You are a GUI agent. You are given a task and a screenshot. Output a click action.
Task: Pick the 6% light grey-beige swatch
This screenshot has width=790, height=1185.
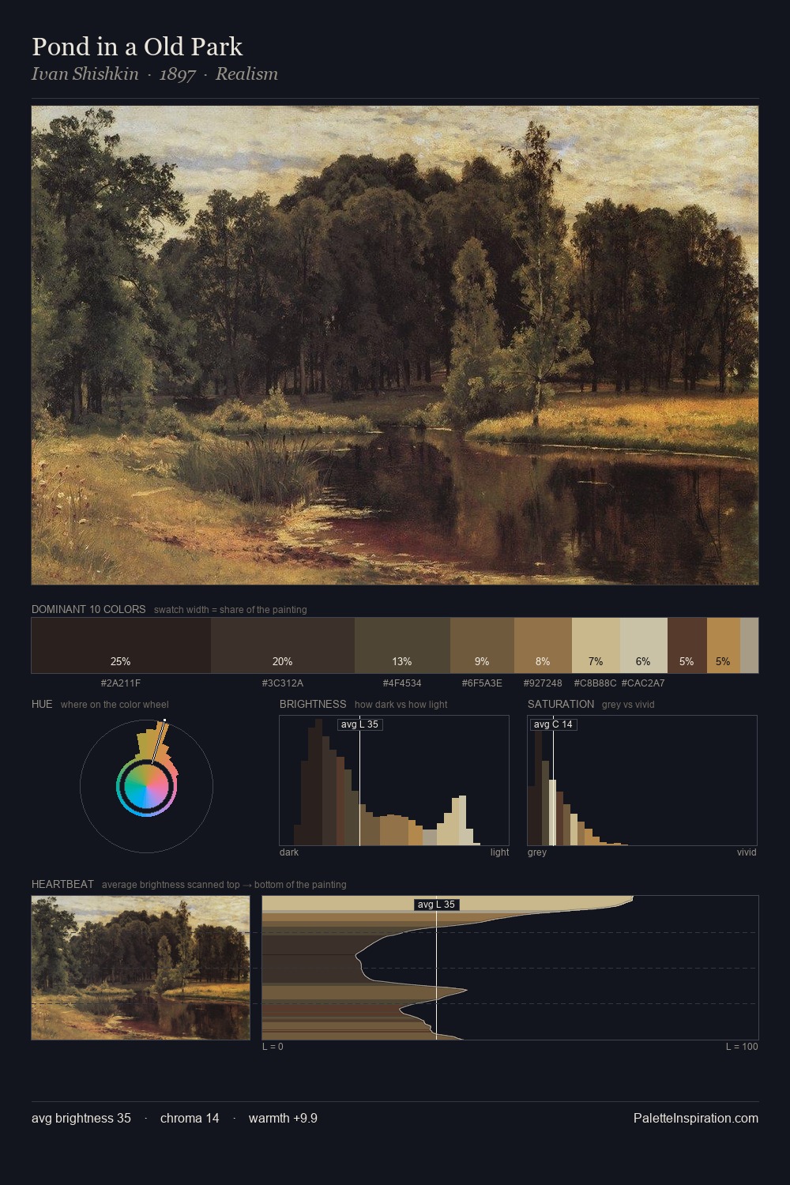click(644, 645)
